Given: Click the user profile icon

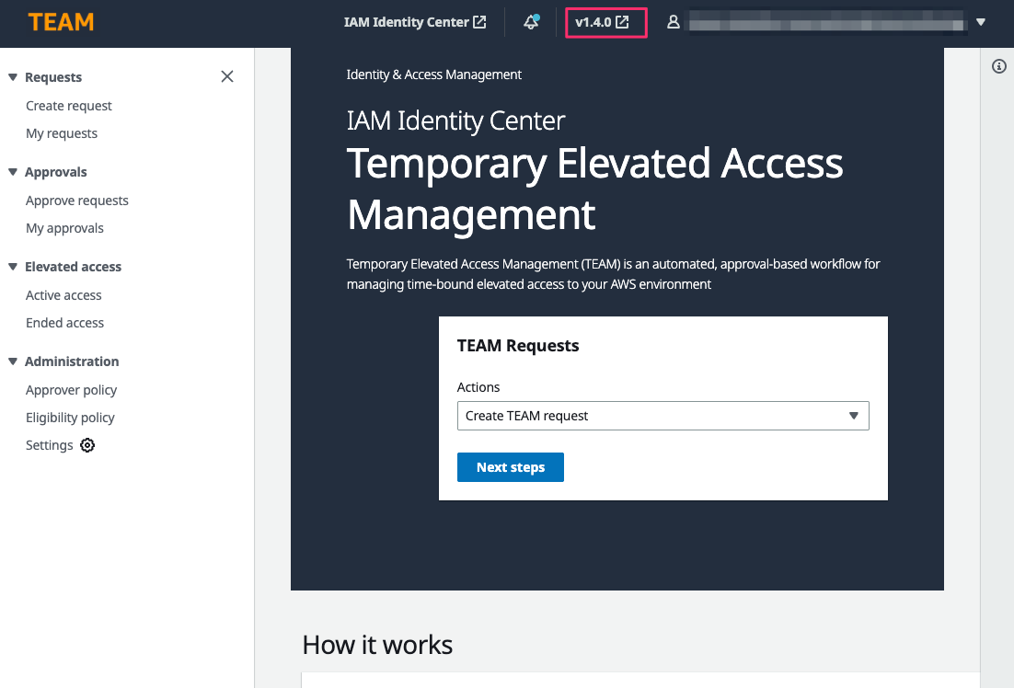Looking at the screenshot, I should [674, 22].
